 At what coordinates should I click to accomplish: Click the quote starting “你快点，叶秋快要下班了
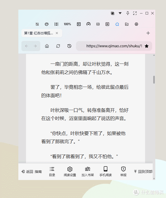click(x=83, y=137)
